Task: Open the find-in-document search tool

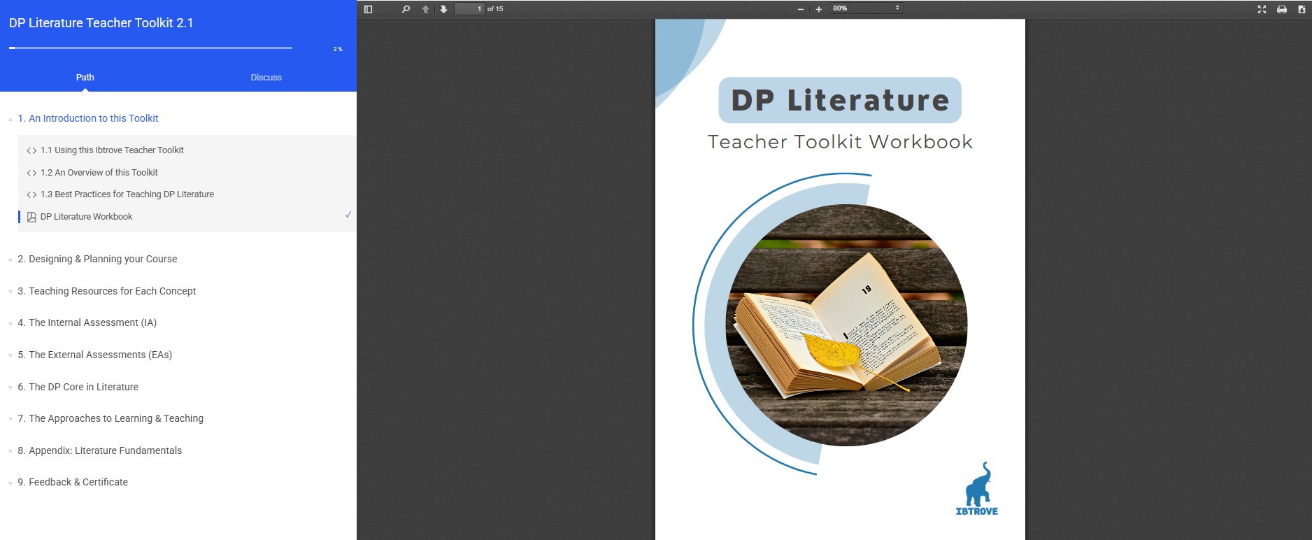Action: (406, 9)
